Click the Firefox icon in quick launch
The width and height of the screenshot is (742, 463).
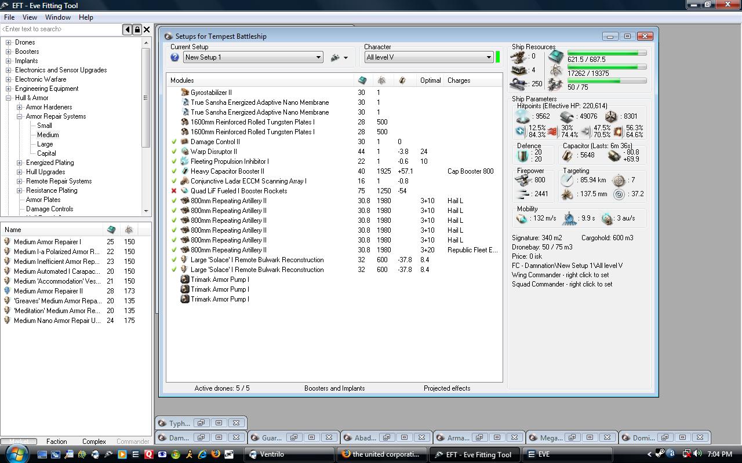click(216, 454)
